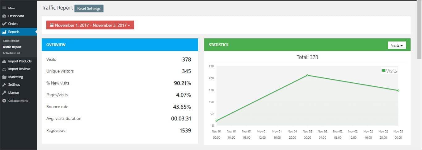The width and height of the screenshot is (422, 150).
Task: Click the Import Reviews refresh icon
Action: [x=4, y=69]
